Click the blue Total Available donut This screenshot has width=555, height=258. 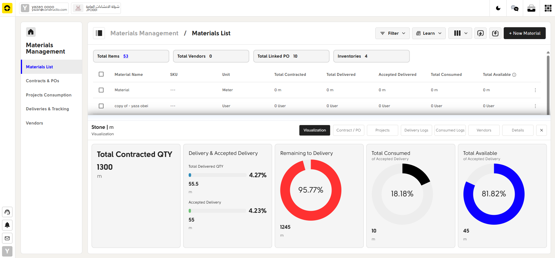(x=494, y=194)
